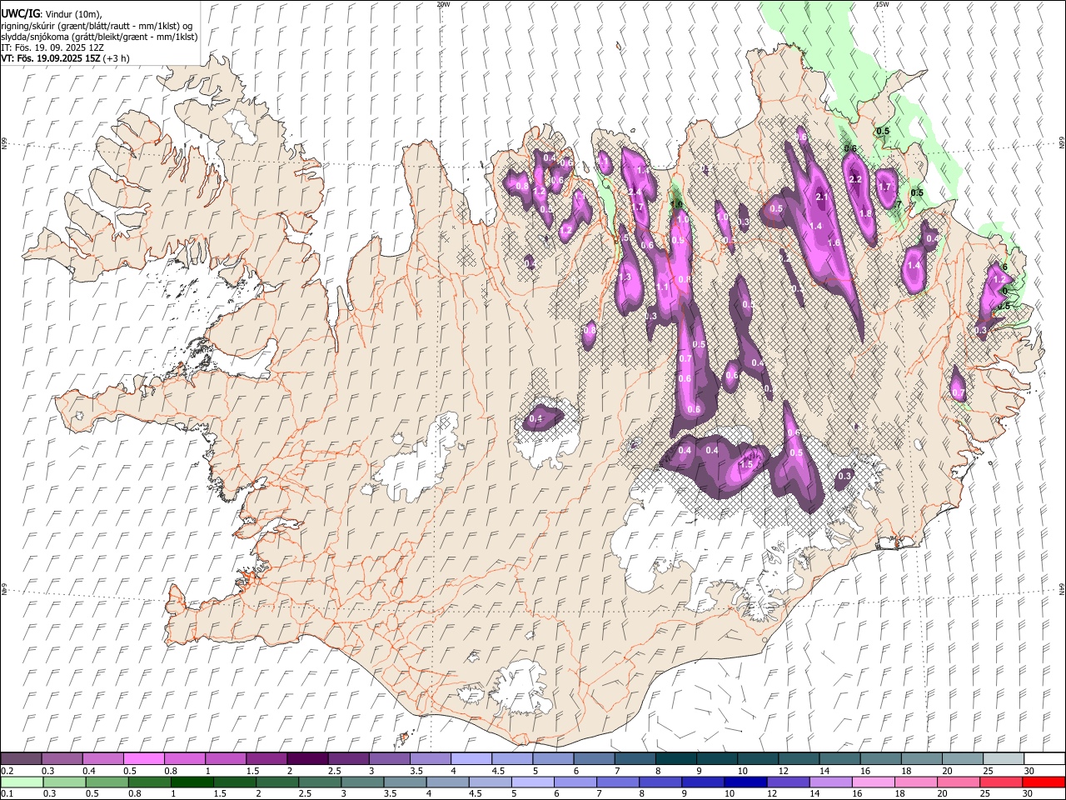
Task: Click the white 30 swatch in the upper snow scale
Action: [x=1044, y=758]
